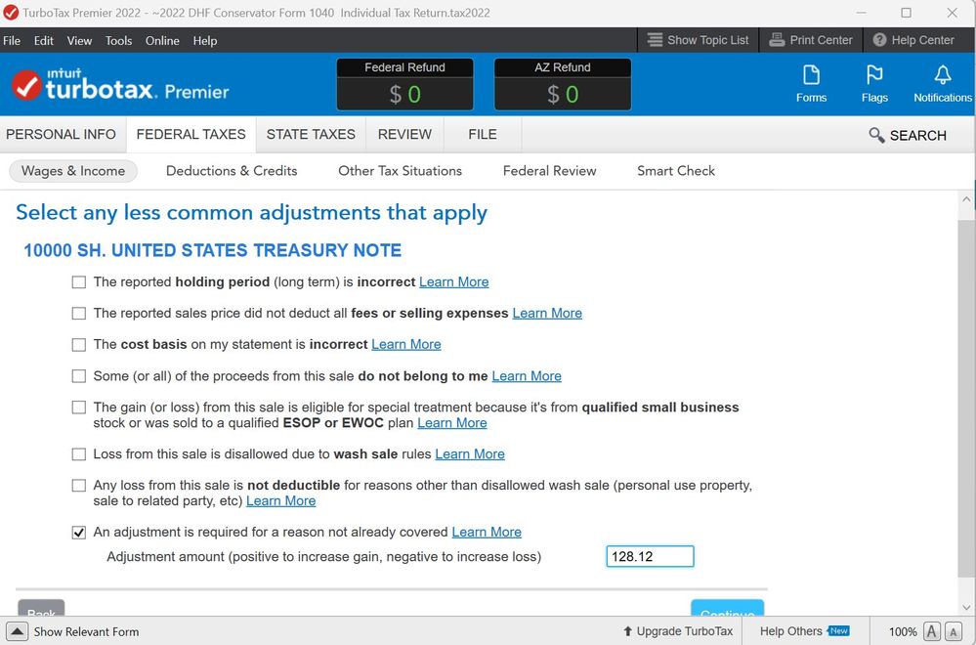Select the Deductions & Credits section
976x645 pixels.
[x=232, y=171]
